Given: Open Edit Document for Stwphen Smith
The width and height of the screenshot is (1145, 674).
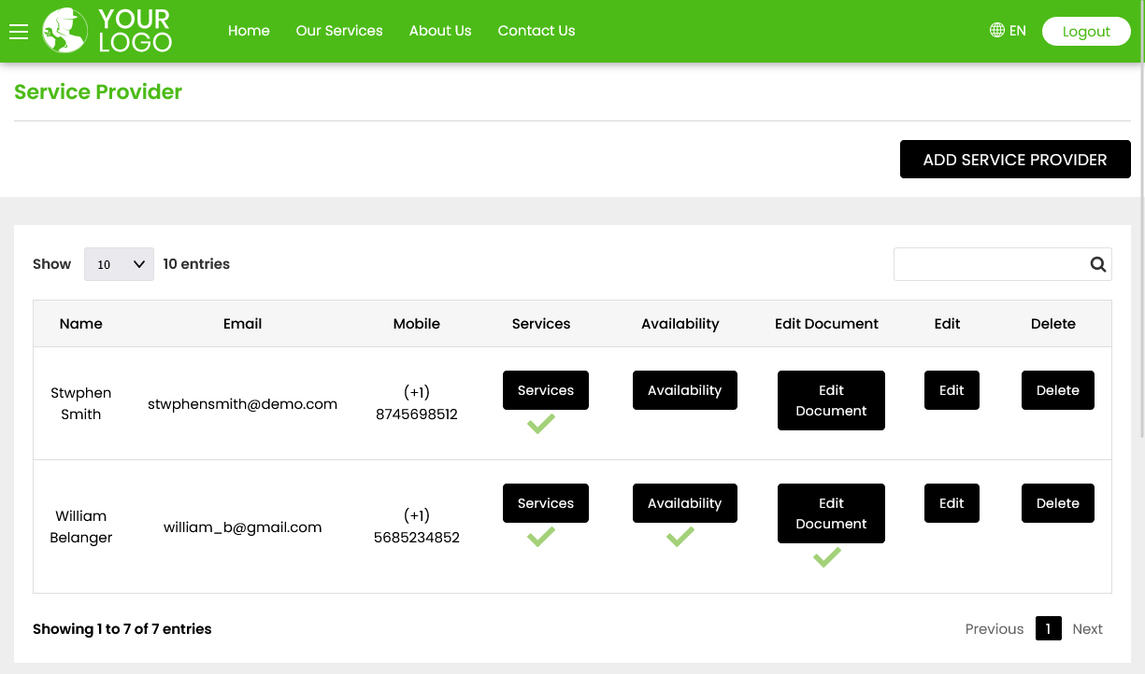Looking at the screenshot, I should [830, 400].
